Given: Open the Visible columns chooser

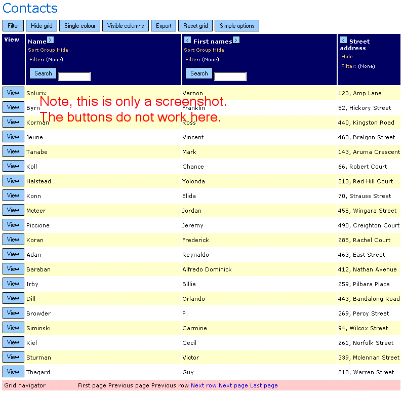Looking at the screenshot, I should [x=125, y=26].
